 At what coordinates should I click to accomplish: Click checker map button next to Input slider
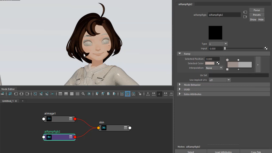pos(266,48)
